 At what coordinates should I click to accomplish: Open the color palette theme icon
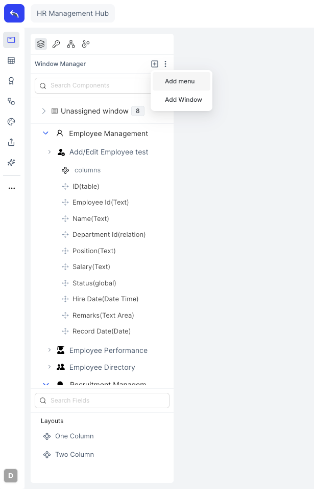pyautogui.click(x=11, y=122)
